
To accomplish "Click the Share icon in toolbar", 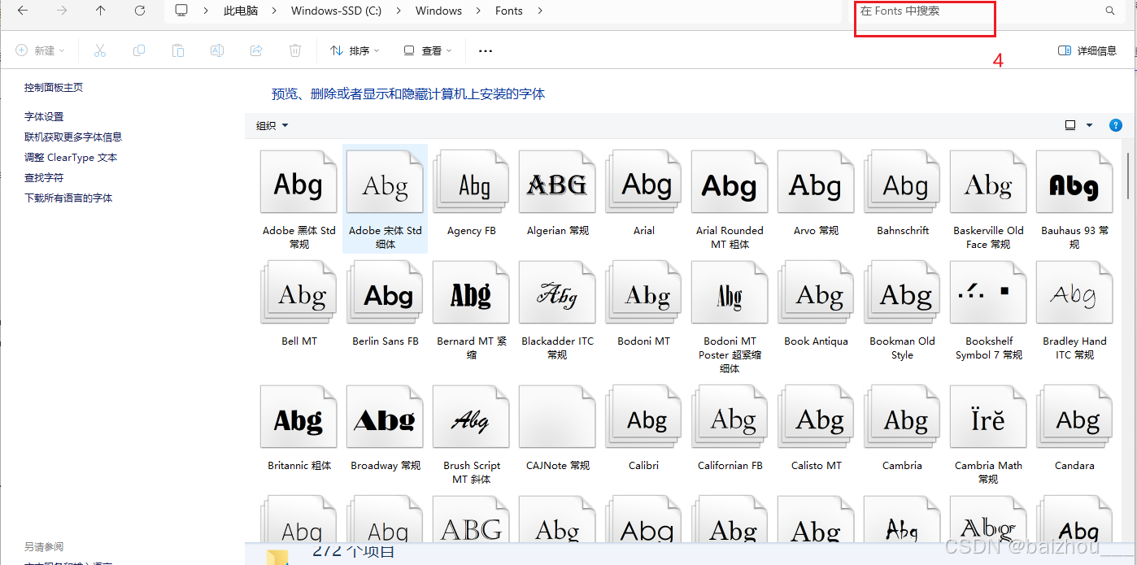I will 256,50.
